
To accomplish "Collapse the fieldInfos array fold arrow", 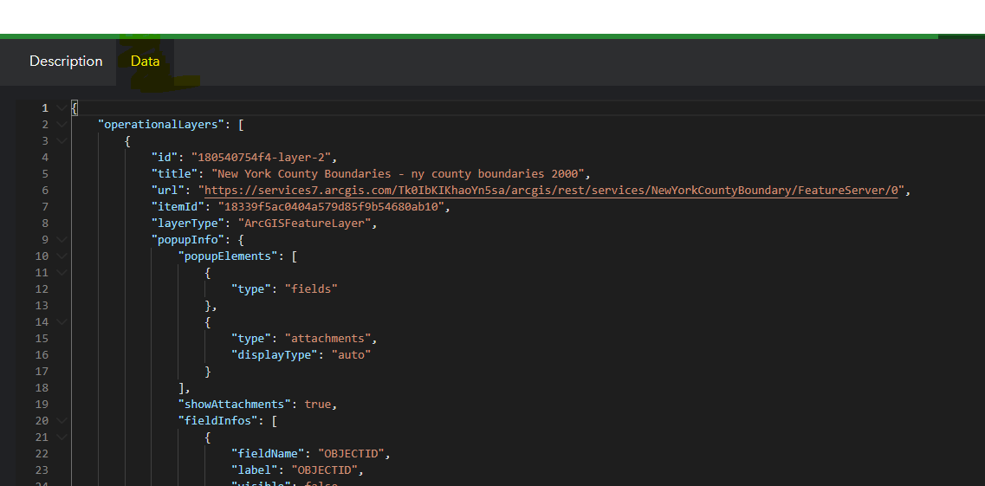I will click(61, 421).
